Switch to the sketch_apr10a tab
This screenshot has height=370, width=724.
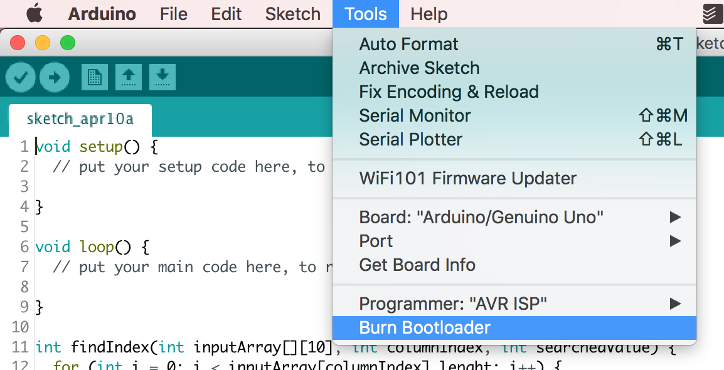80,120
